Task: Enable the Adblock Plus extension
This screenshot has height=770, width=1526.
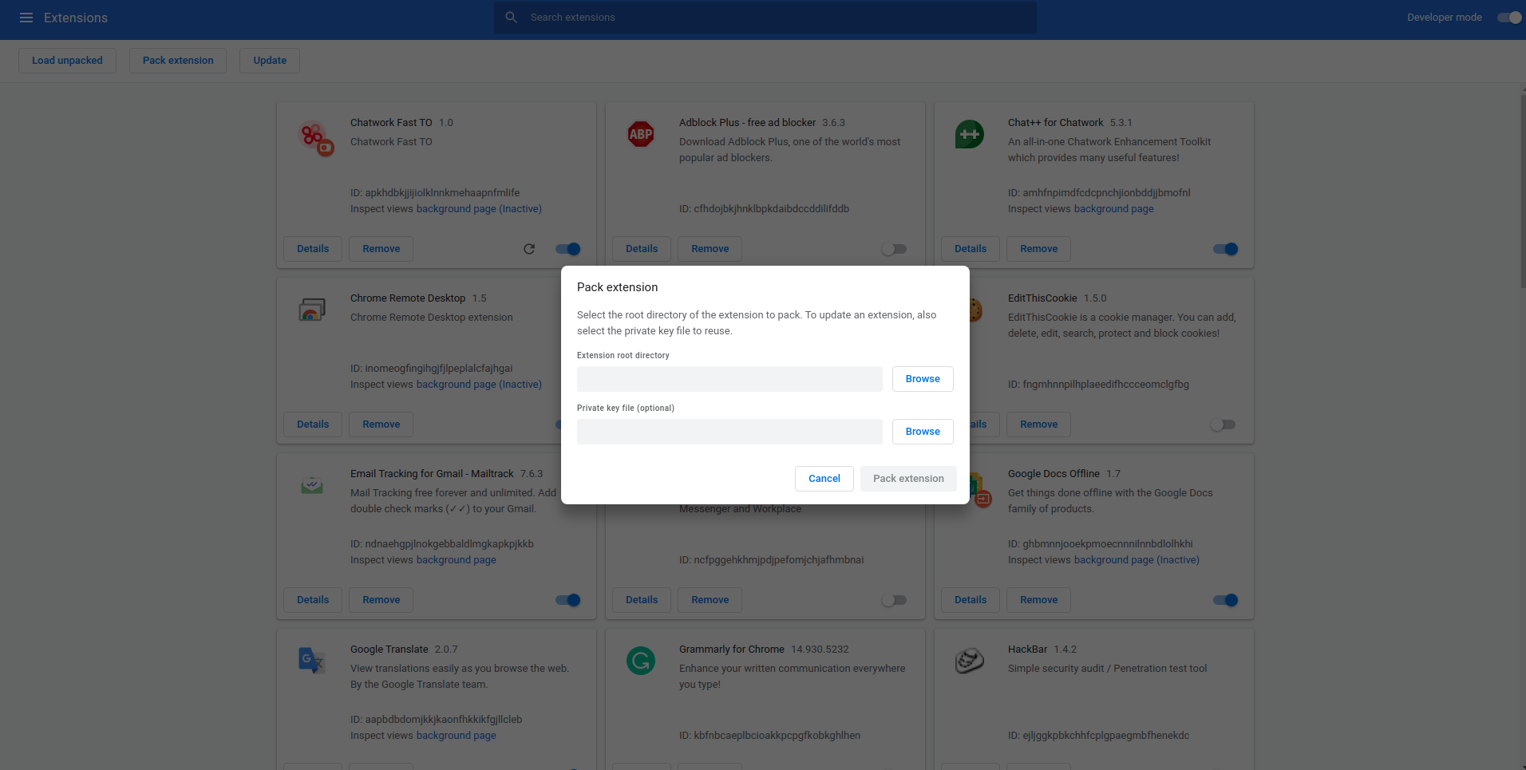Action: click(893, 248)
